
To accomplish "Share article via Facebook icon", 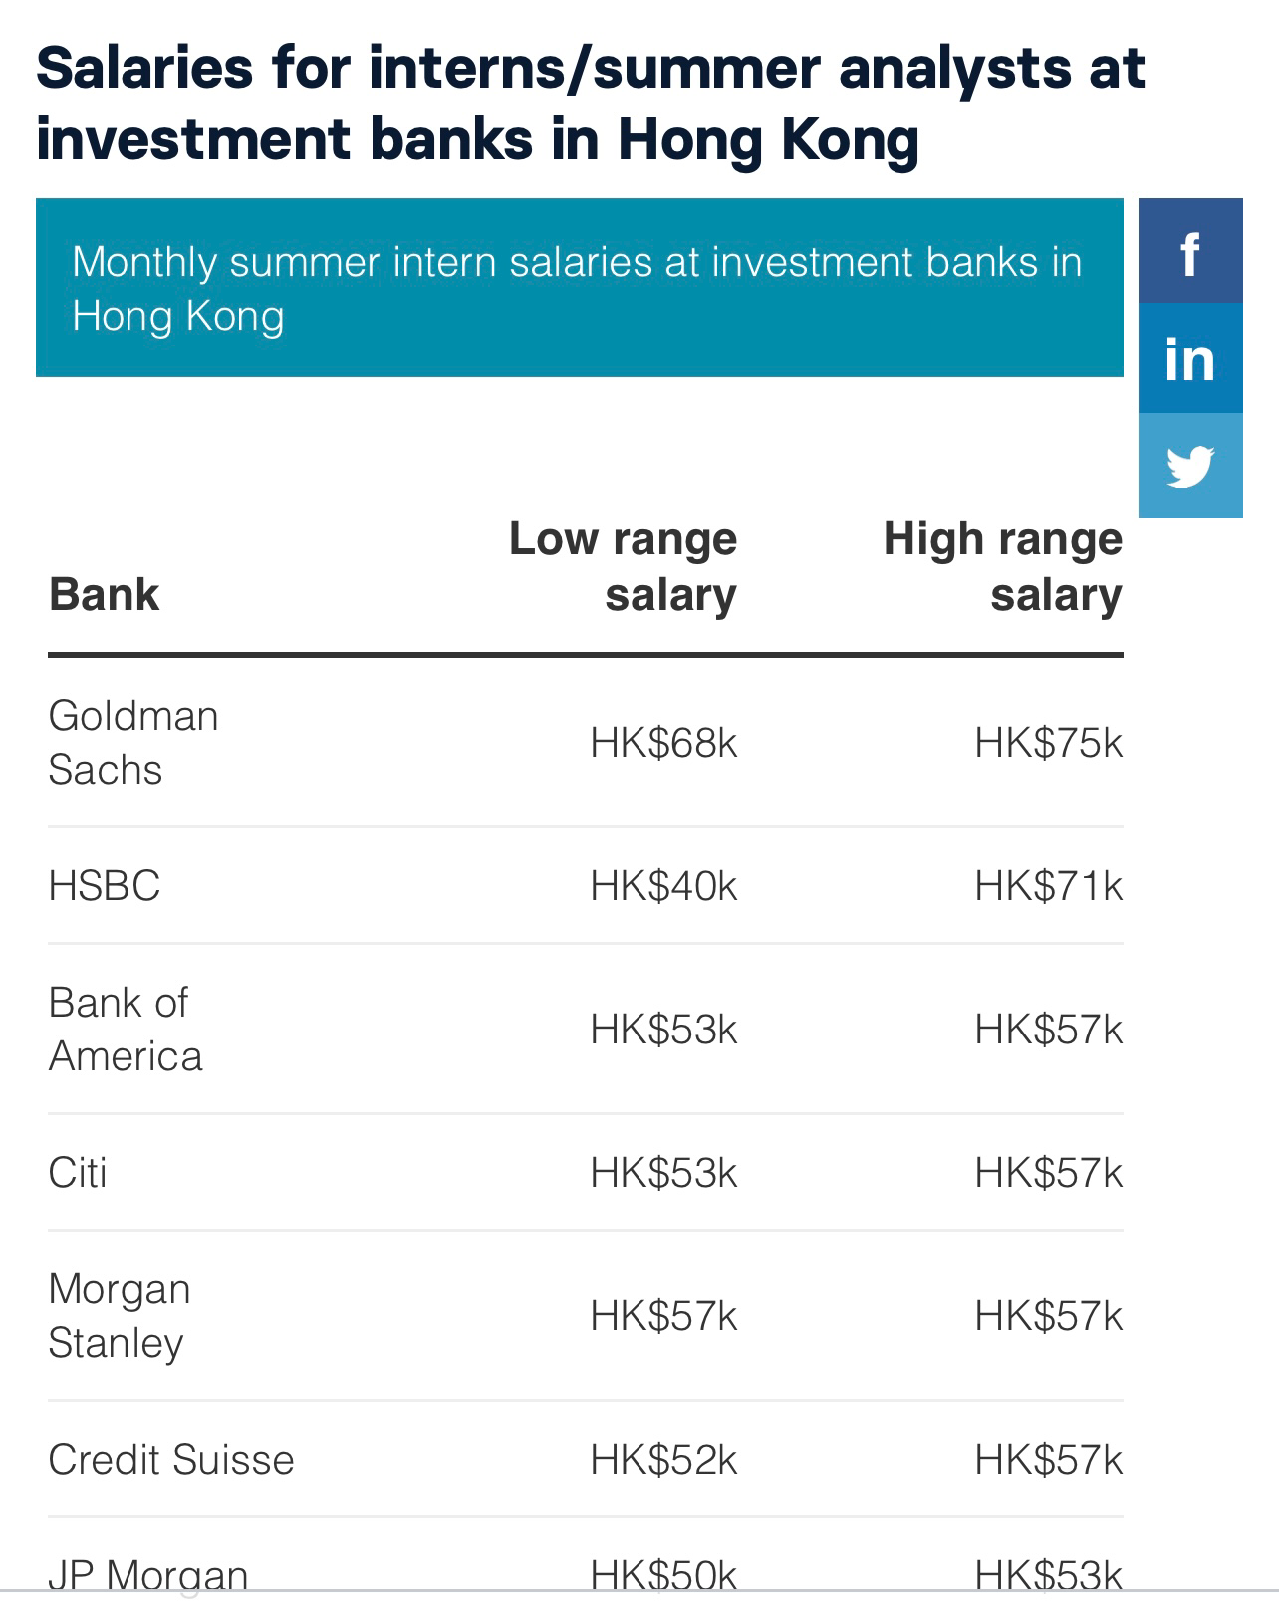I will (x=1190, y=251).
